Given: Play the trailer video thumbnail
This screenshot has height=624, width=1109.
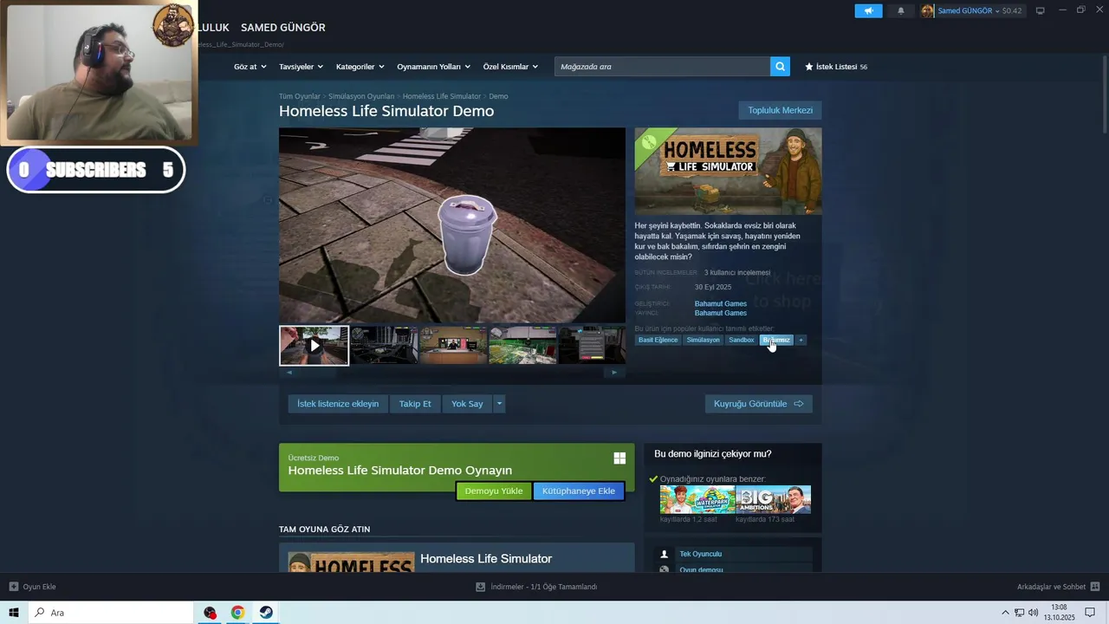Looking at the screenshot, I should [x=314, y=345].
